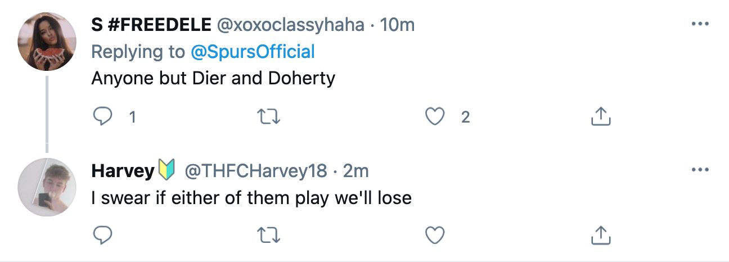Screen dimensions: 729x262
Task: Open the 10m timestamp permalink
Action: (x=397, y=25)
